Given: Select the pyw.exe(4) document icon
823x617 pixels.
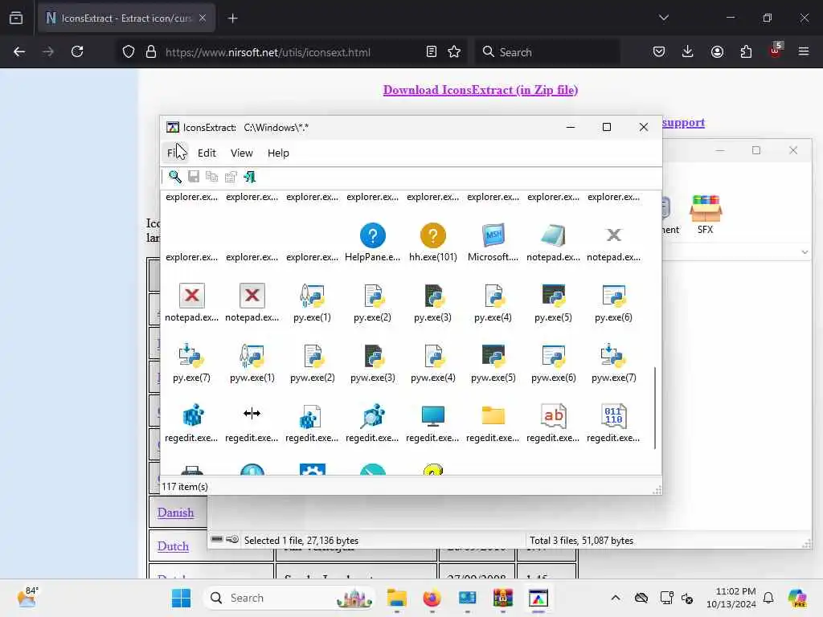Looking at the screenshot, I should [433, 356].
